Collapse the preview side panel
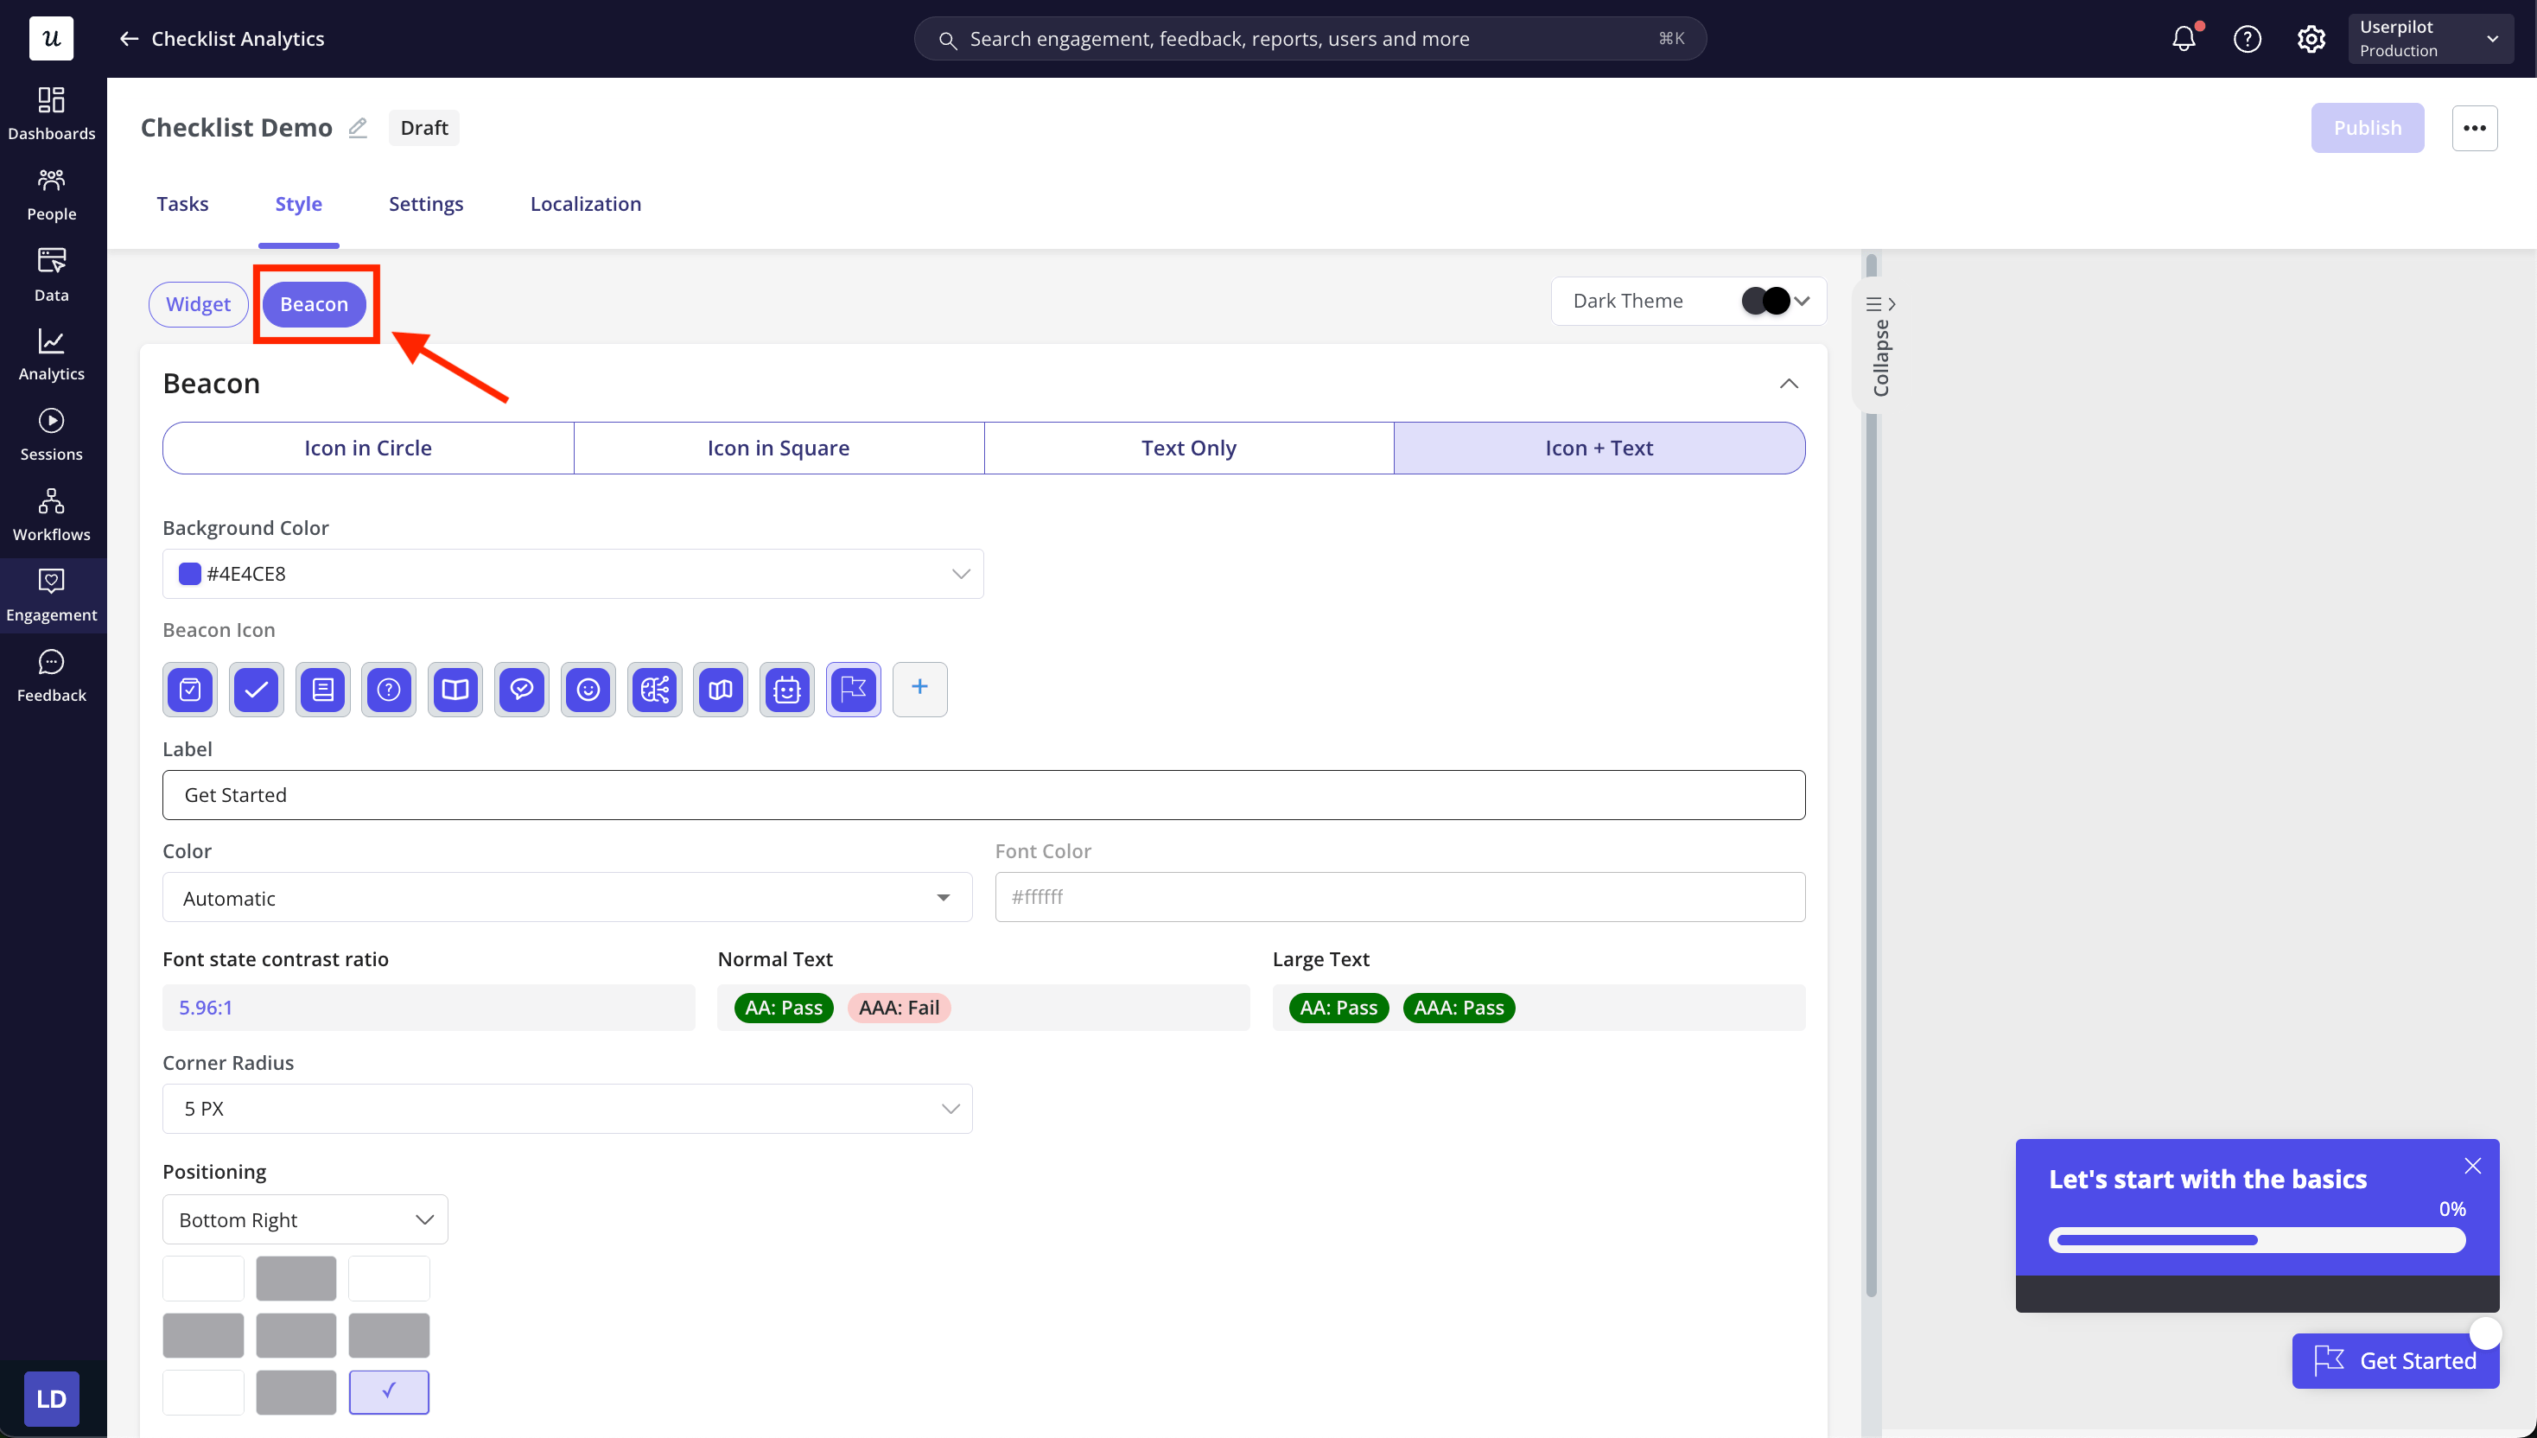2537x1438 pixels. [x=1880, y=345]
